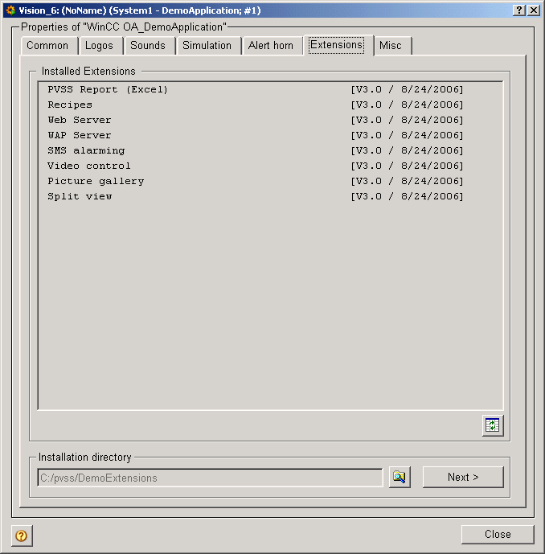Switch to the Common tab

(47, 46)
